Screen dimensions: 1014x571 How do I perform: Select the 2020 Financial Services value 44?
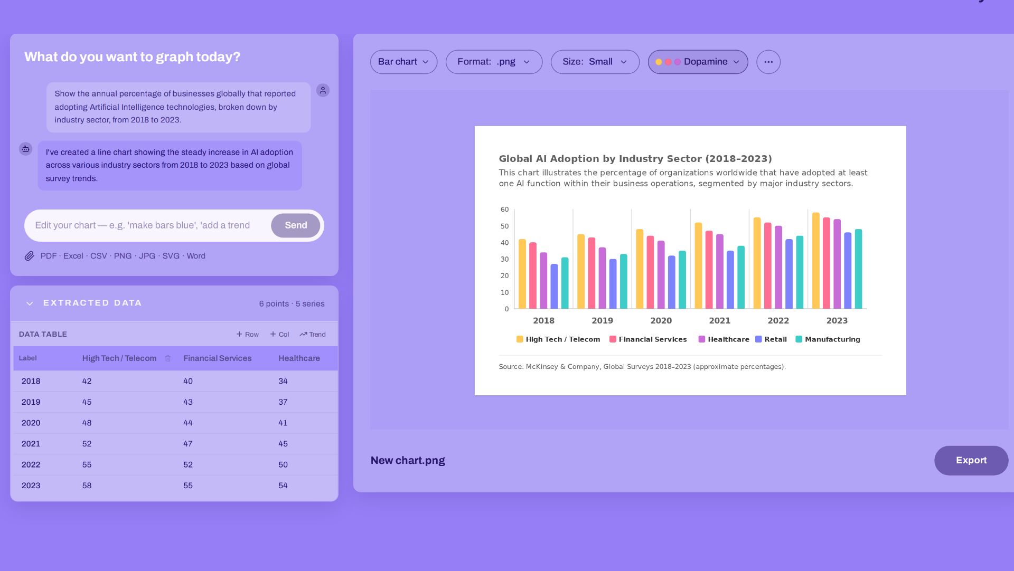(x=188, y=423)
